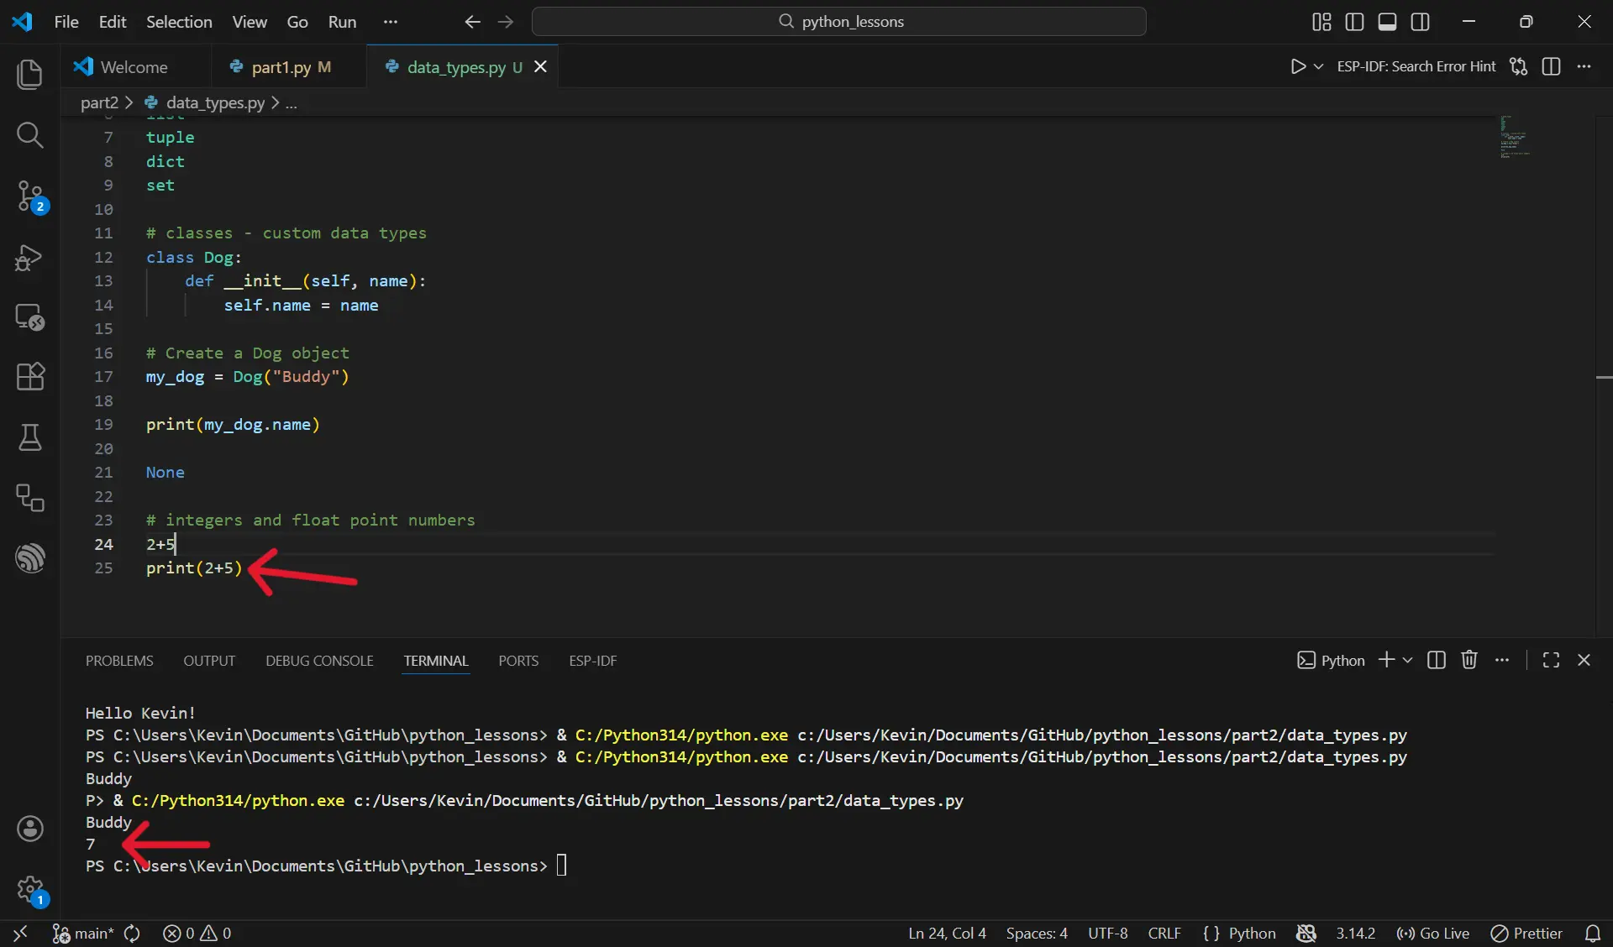
Task: Open the Testing flask view
Action: (30, 437)
